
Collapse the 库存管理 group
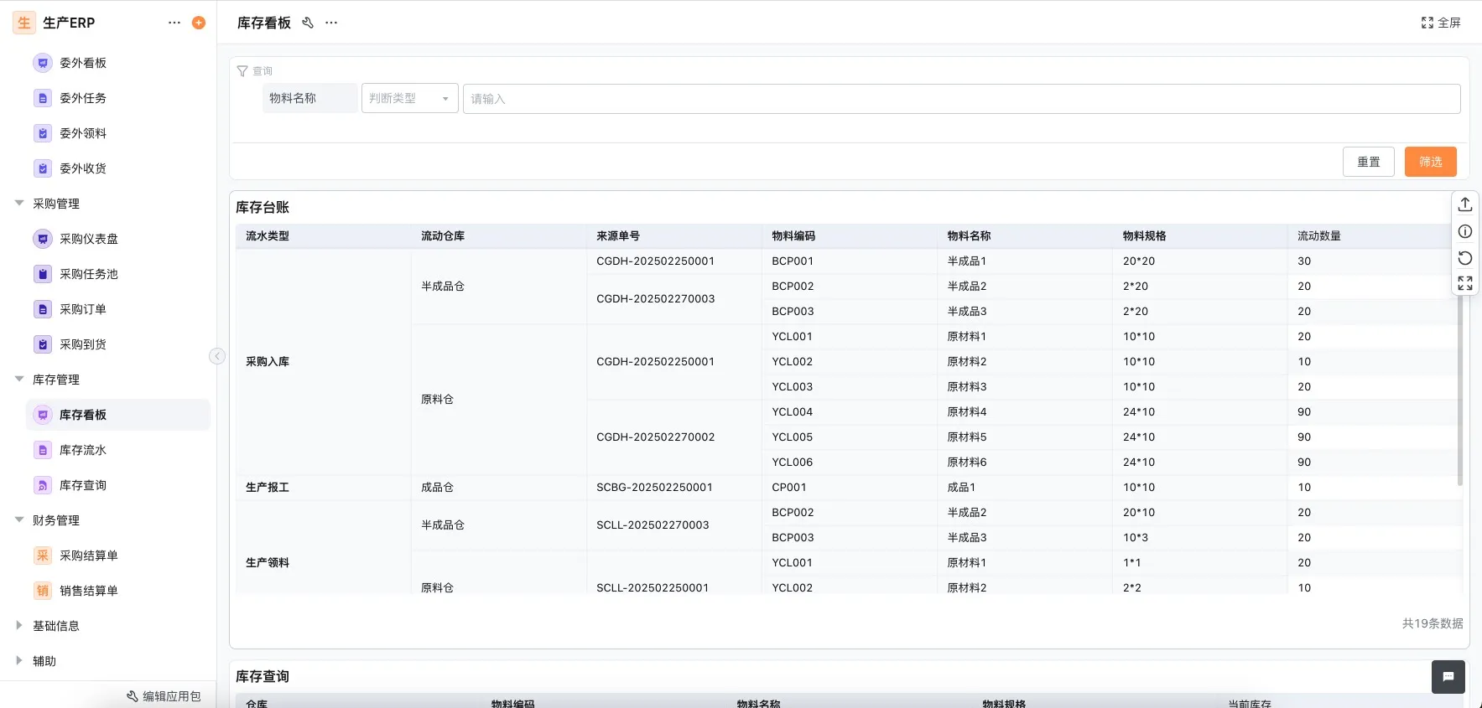pyautogui.click(x=19, y=379)
